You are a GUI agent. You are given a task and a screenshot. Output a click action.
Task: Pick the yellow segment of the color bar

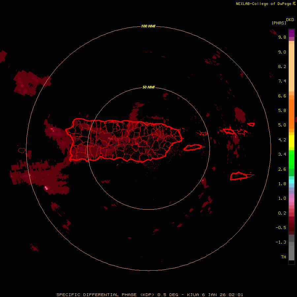pos(291,141)
